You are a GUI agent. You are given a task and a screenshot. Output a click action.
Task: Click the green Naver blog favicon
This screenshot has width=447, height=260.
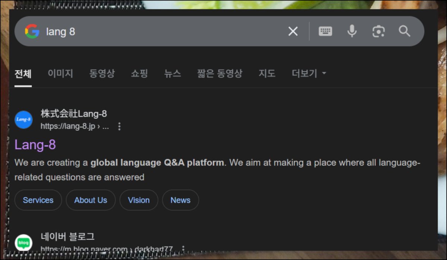coord(23,243)
